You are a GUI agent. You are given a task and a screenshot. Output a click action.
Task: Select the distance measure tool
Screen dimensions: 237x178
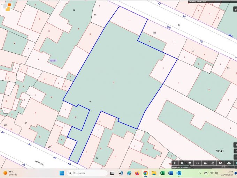point(197,163)
